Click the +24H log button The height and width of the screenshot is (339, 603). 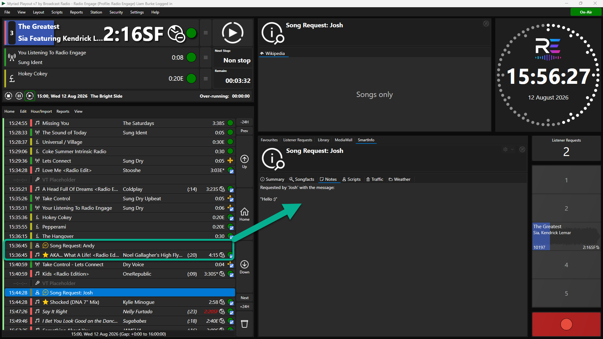pyautogui.click(x=244, y=307)
